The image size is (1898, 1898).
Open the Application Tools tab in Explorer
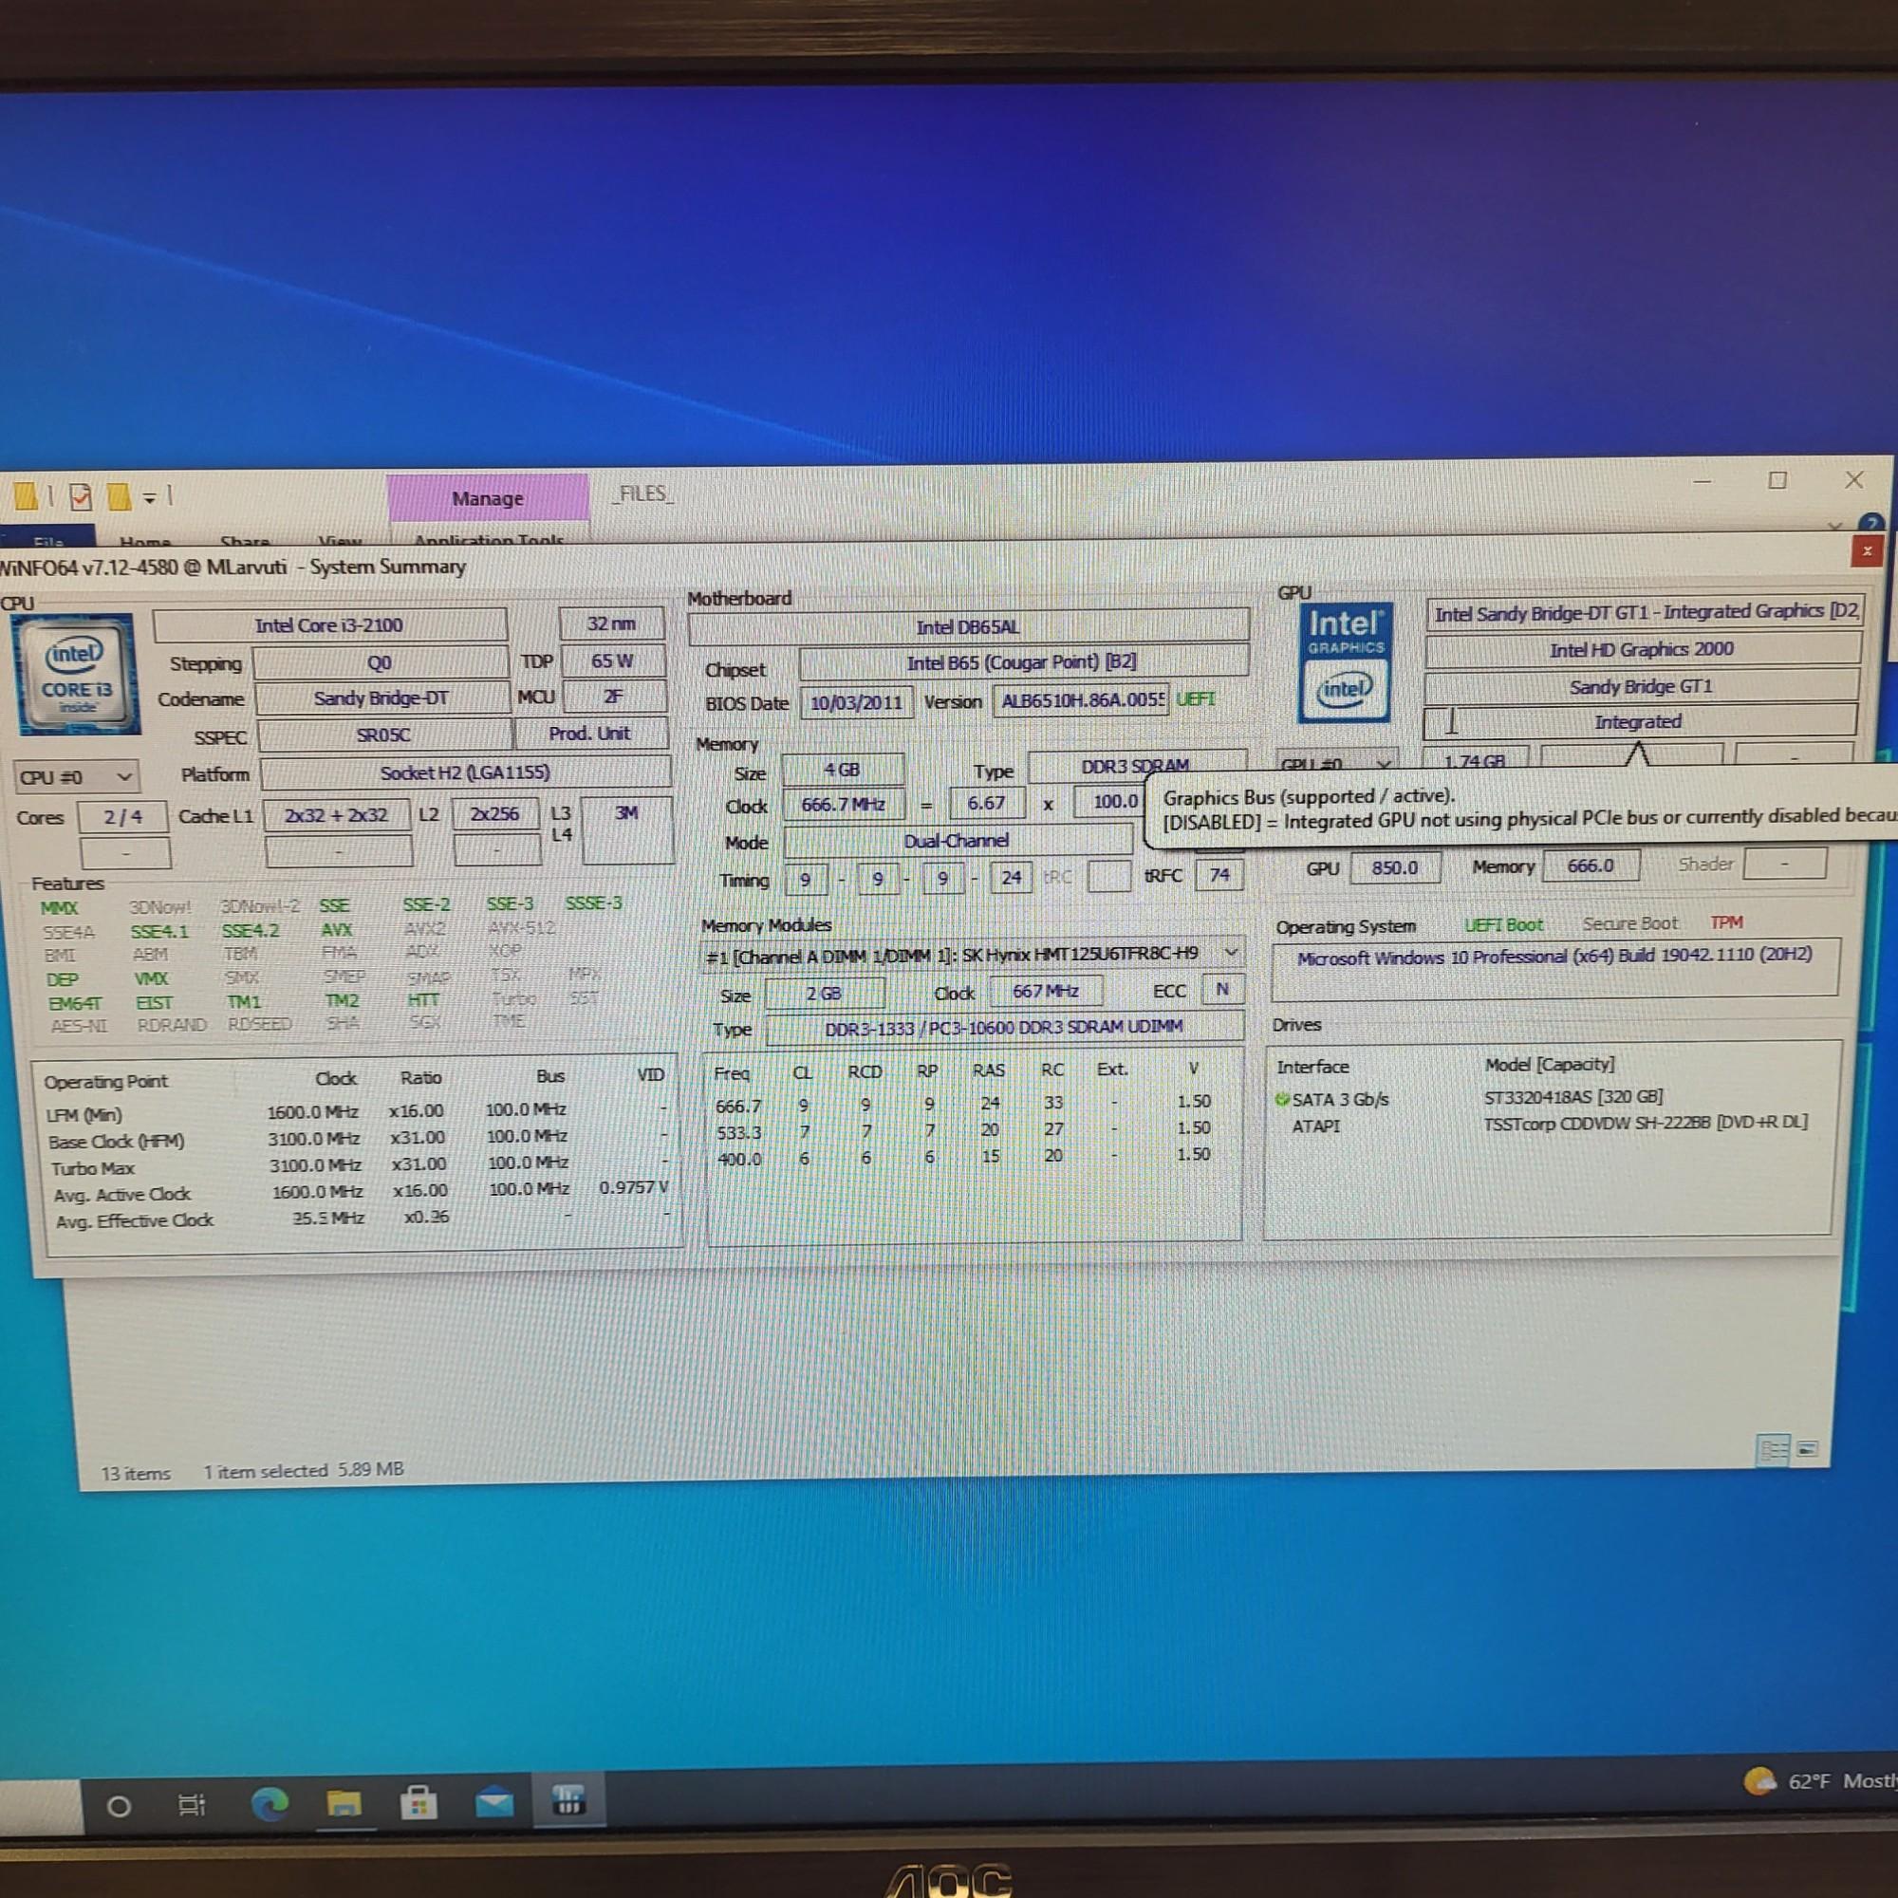(x=488, y=539)
